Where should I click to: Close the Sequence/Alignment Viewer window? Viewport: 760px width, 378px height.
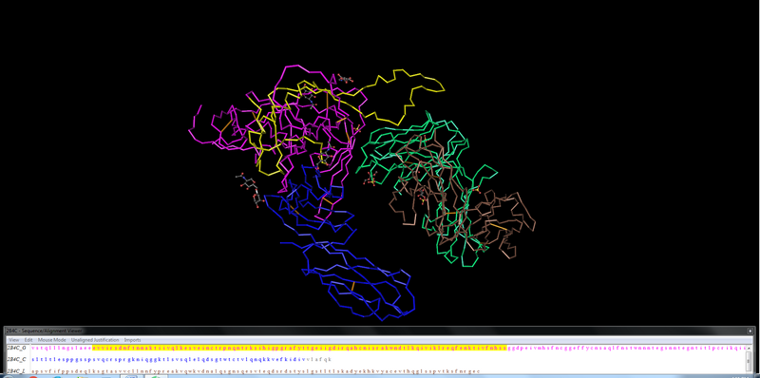click(x=750, y=331)
